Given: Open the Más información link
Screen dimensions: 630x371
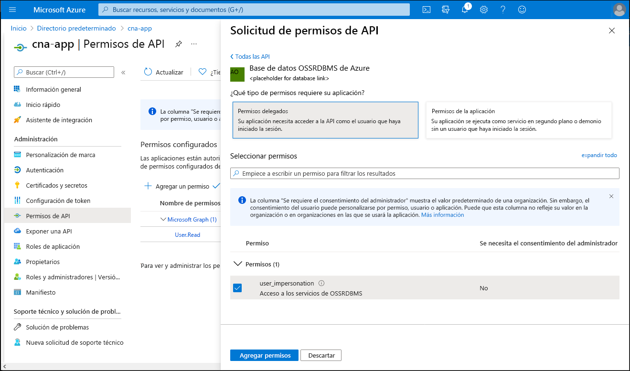Looking at the screenshot, I should click(x=442, y=215).
